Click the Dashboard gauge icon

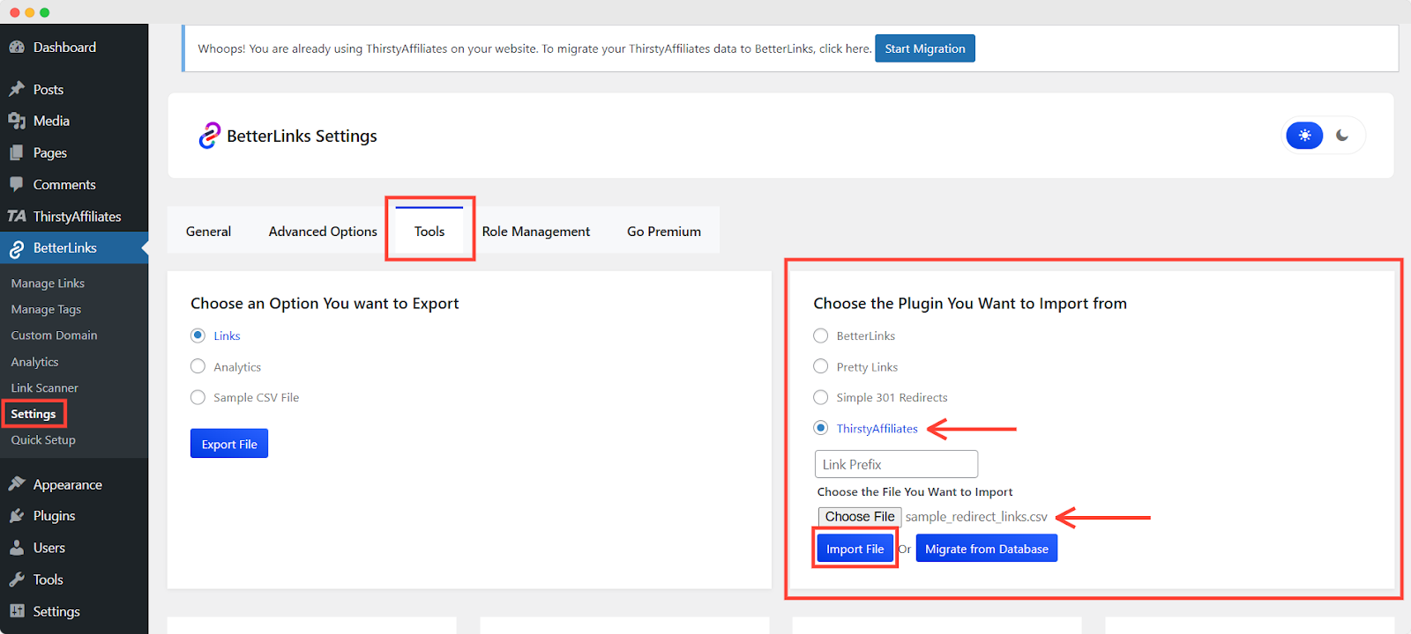pos(17,48)
